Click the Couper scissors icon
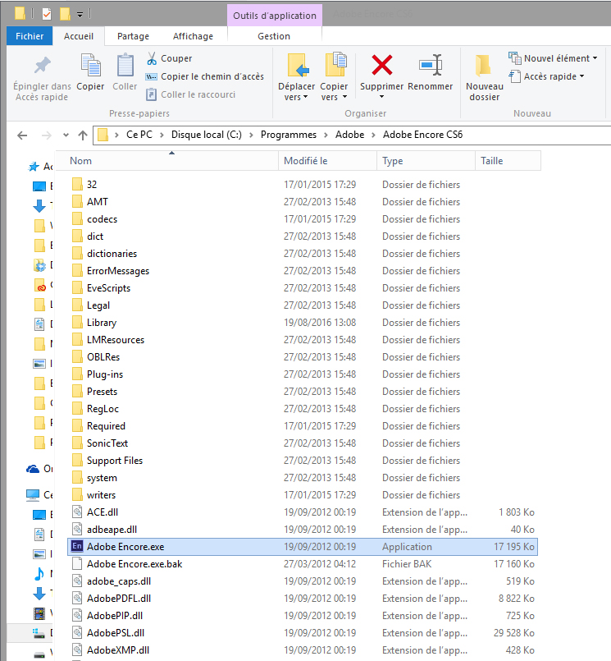The height and width of the screenshot is (661, 611). (152, 58)
